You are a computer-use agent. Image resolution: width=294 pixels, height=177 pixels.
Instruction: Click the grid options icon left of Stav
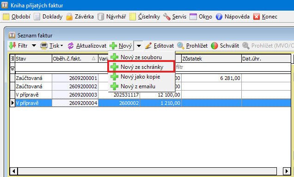point(12,59)
